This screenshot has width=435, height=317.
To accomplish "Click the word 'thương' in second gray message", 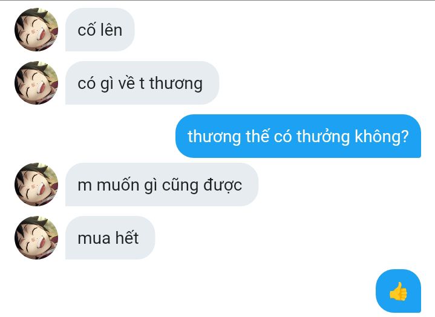I will [176, 83].
